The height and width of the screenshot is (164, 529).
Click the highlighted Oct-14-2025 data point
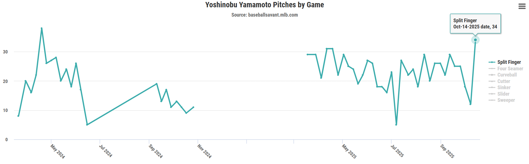pos(475,40)
